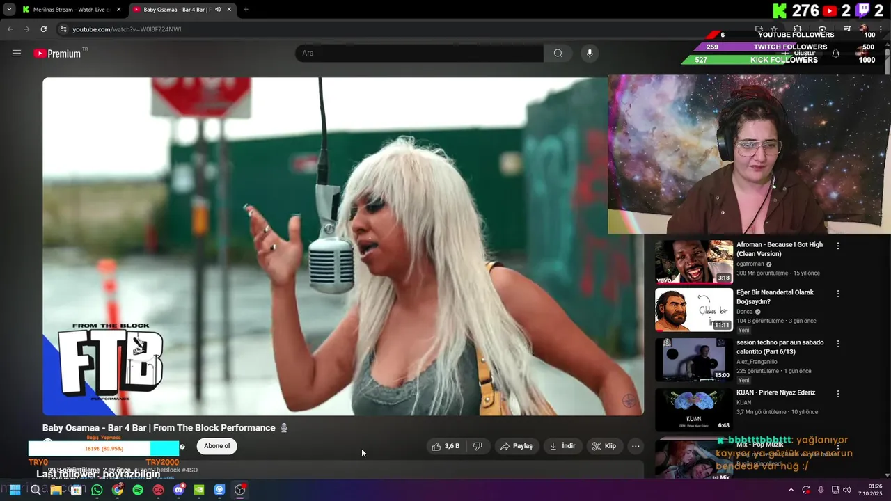The height and width of the screenshot is (501, 891).
Task: Like the video (3,6 B)
Action: coord(445,446)
